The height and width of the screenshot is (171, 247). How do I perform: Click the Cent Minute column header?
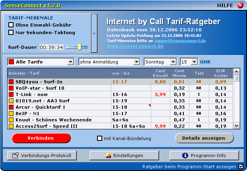pos(179,73)
